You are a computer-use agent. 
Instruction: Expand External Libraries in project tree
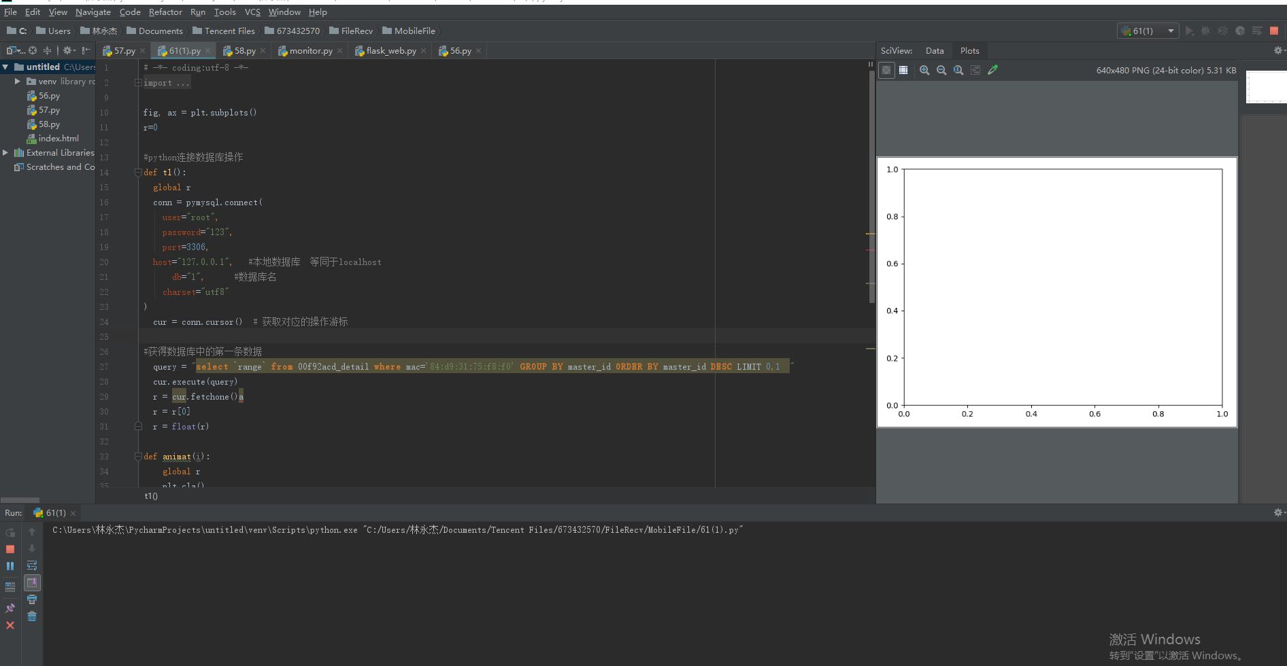[5, 153]
